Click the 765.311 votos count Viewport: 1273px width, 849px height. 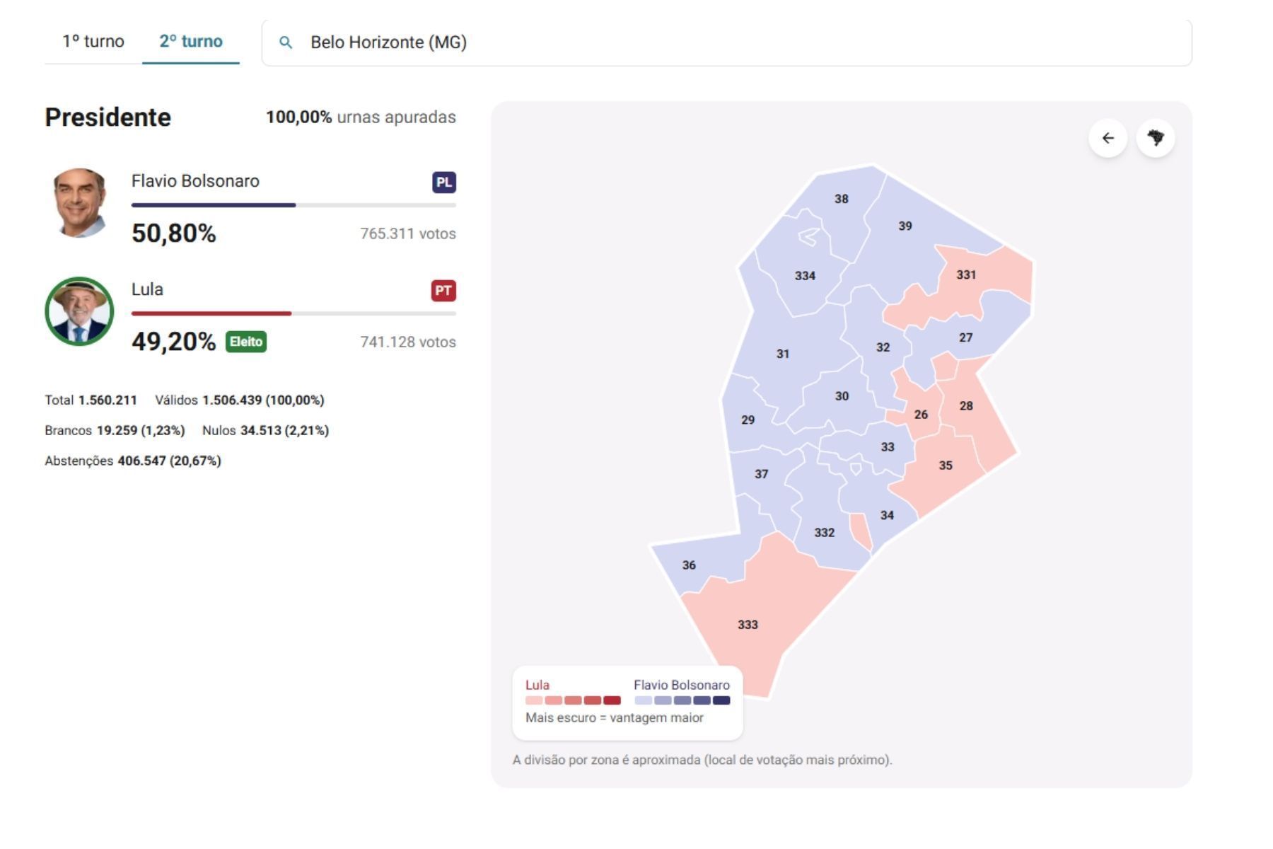pos(408,234)
